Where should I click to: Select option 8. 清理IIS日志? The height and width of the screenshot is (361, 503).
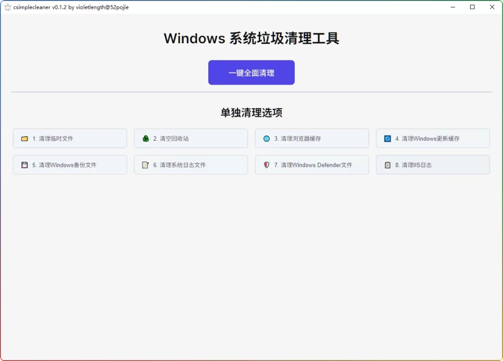click(433, 165)
